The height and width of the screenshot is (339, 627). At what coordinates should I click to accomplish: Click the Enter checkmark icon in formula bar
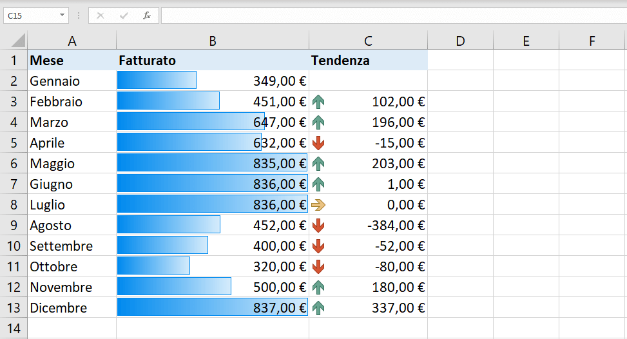124,15
